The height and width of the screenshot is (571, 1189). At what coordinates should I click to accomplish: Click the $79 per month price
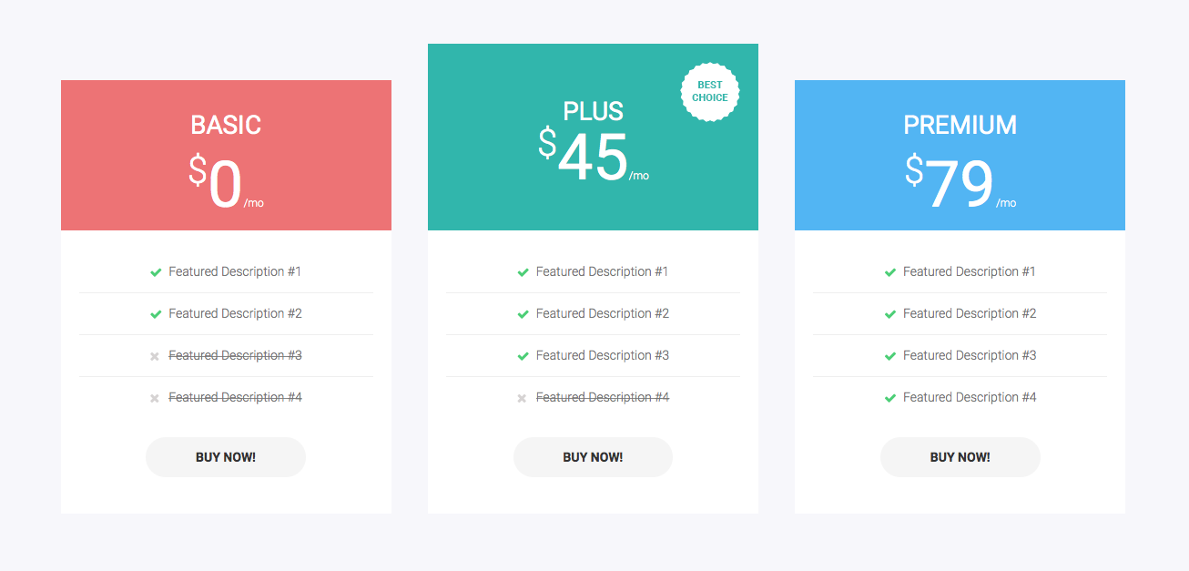pyautogui.click(x=960, y=184)
